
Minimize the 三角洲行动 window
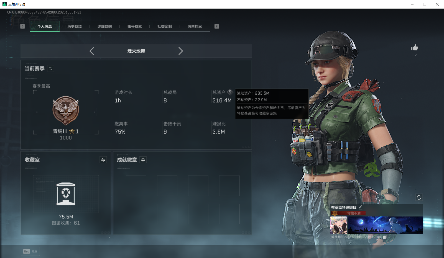[412, 4]
